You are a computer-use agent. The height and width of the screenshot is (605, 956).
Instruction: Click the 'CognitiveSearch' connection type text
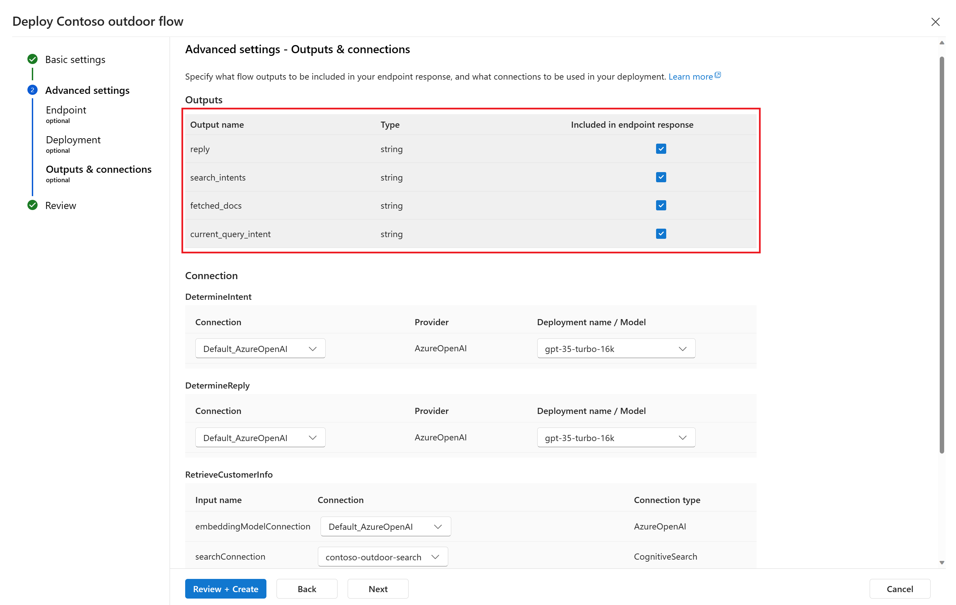pyautogui.click(x=666, y=557)
